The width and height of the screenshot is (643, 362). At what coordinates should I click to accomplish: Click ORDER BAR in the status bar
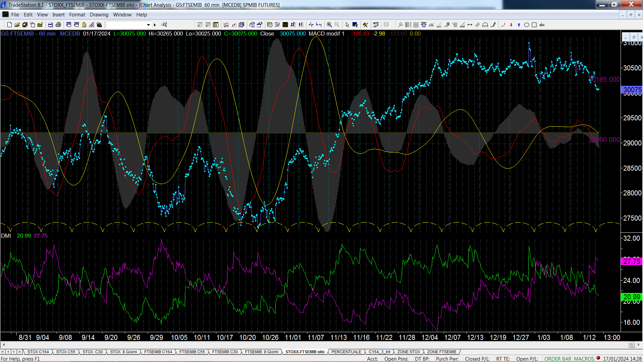558,359
